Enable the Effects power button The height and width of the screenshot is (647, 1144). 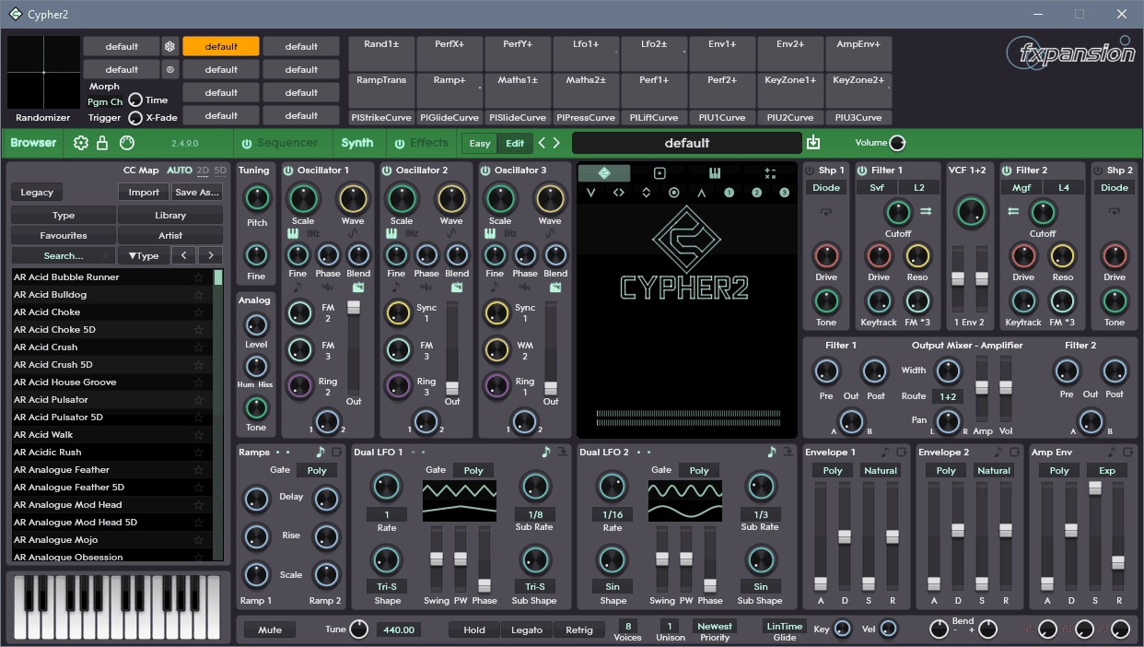coord(400,143)
